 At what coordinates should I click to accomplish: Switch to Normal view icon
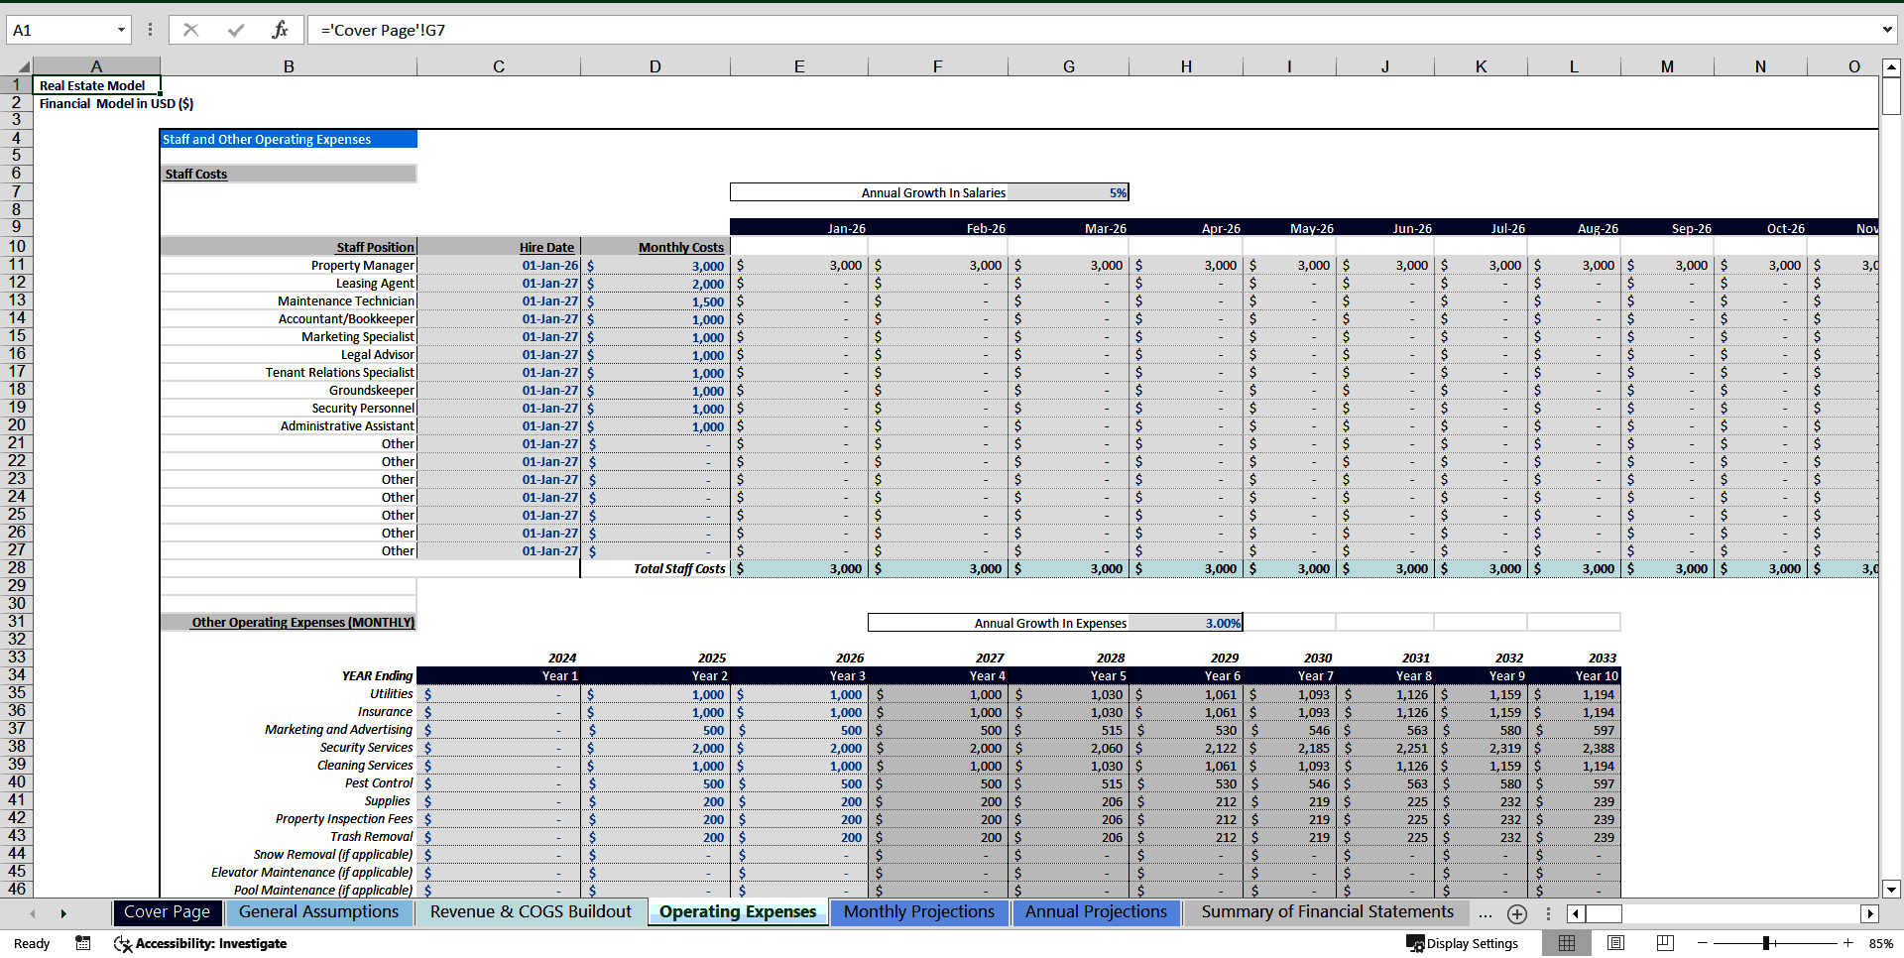click(x=1567, y=943)
